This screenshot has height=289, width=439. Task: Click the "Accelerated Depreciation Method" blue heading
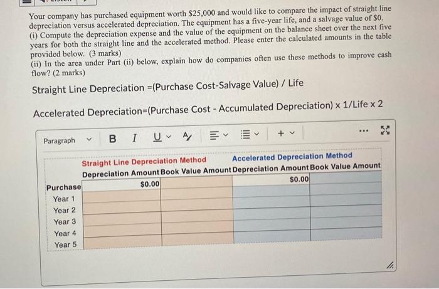point(292,157)
